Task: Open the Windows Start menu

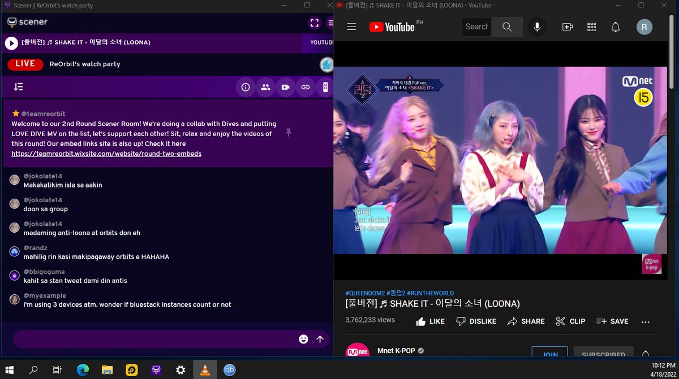Action: (x=10, y=370)
